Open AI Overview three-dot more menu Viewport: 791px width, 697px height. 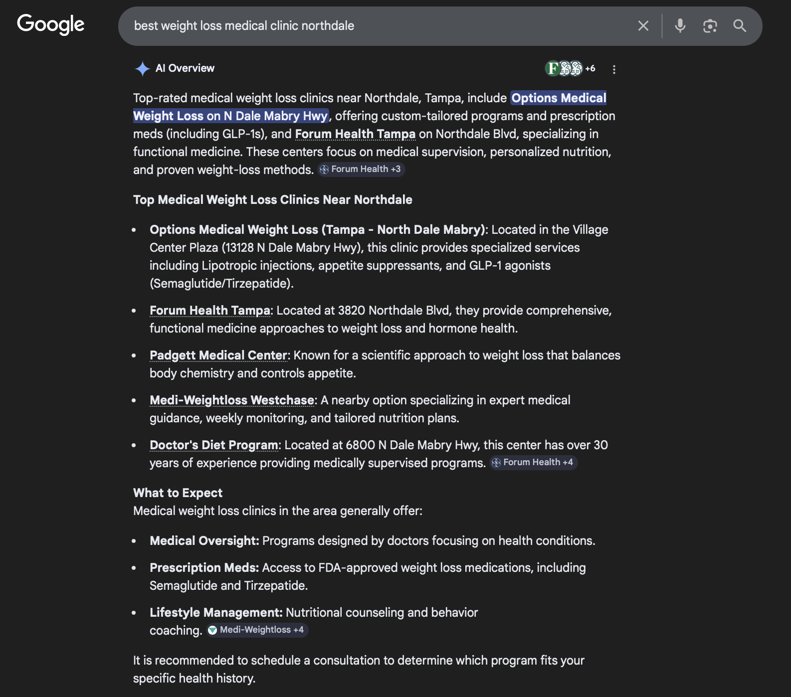tap(614, 69)
